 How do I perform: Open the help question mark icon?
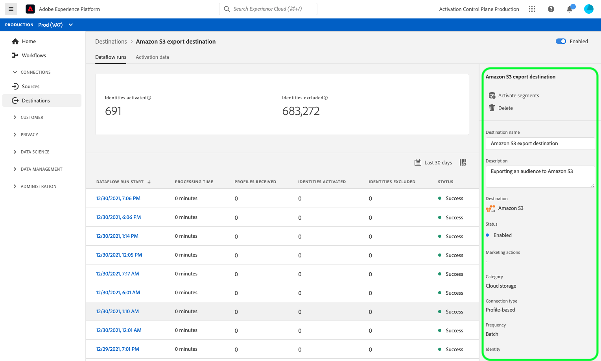(551, 9)
